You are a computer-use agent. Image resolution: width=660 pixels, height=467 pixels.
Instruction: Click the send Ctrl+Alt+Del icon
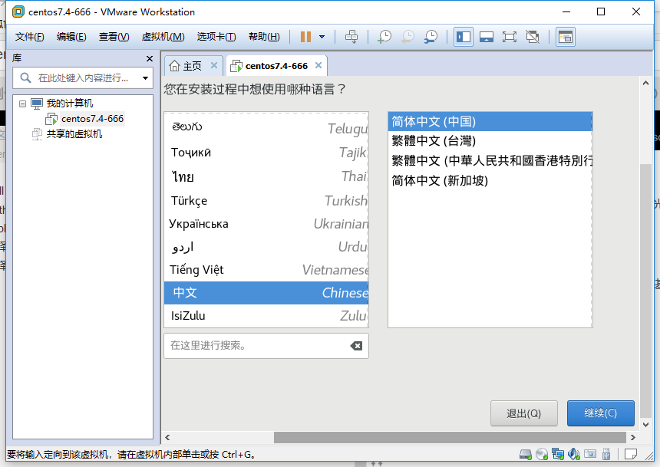click(351, 37)
